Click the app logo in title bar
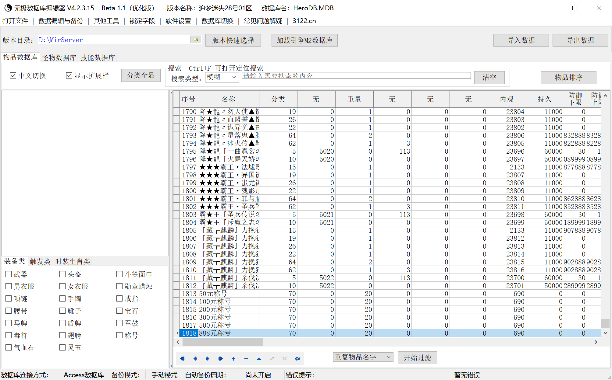612x380 pixels. [8, 8]
